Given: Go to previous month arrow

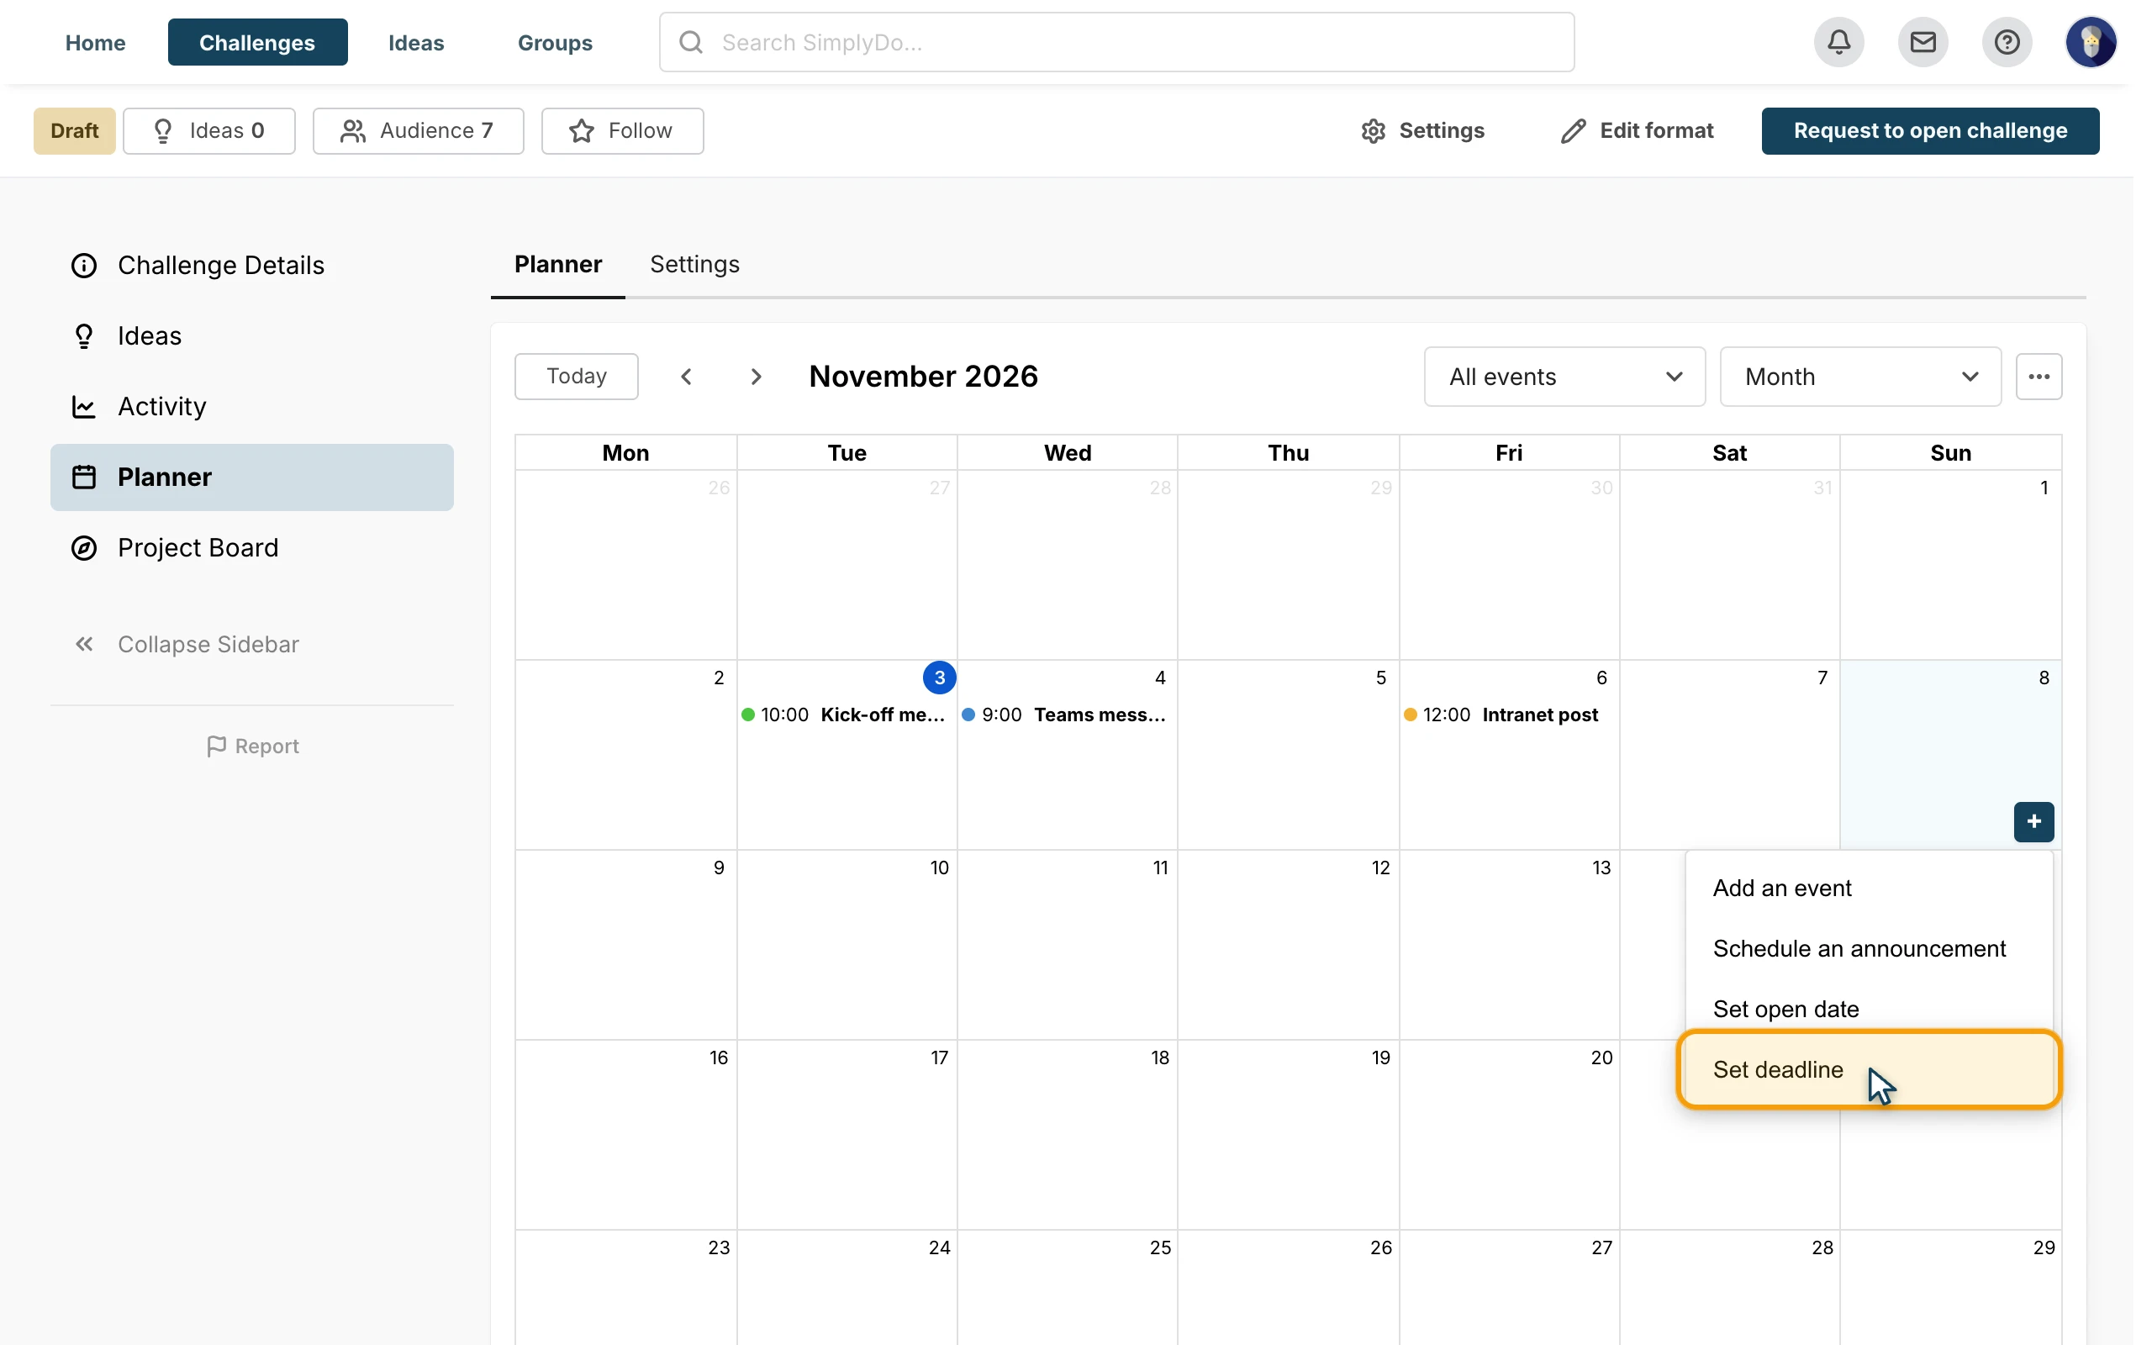Looking at the screenshot, I should pyautogui.click(x=686, y=377).
